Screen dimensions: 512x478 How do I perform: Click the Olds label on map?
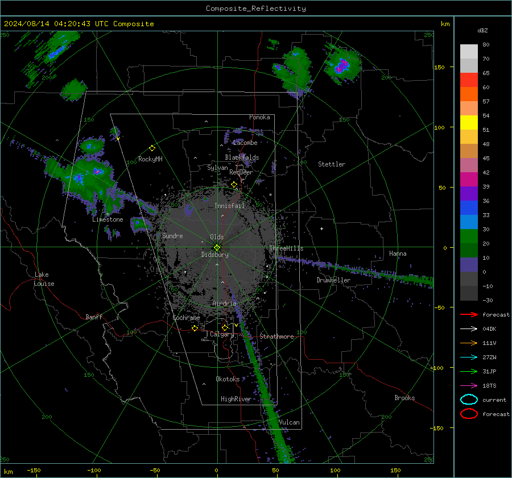coord(217,237)
